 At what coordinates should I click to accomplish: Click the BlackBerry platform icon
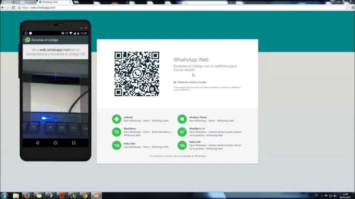pos(116,132)
